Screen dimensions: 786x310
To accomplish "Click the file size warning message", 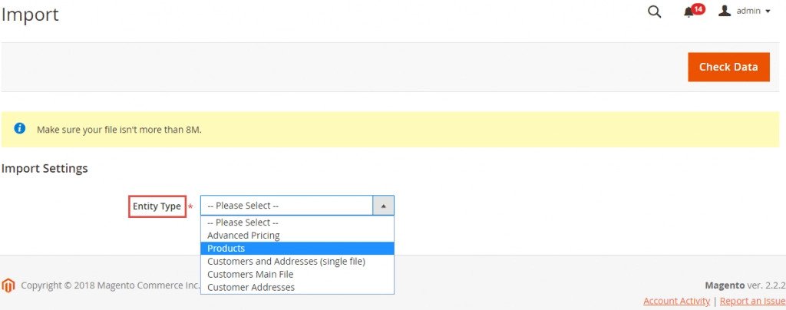I will 119,130.
